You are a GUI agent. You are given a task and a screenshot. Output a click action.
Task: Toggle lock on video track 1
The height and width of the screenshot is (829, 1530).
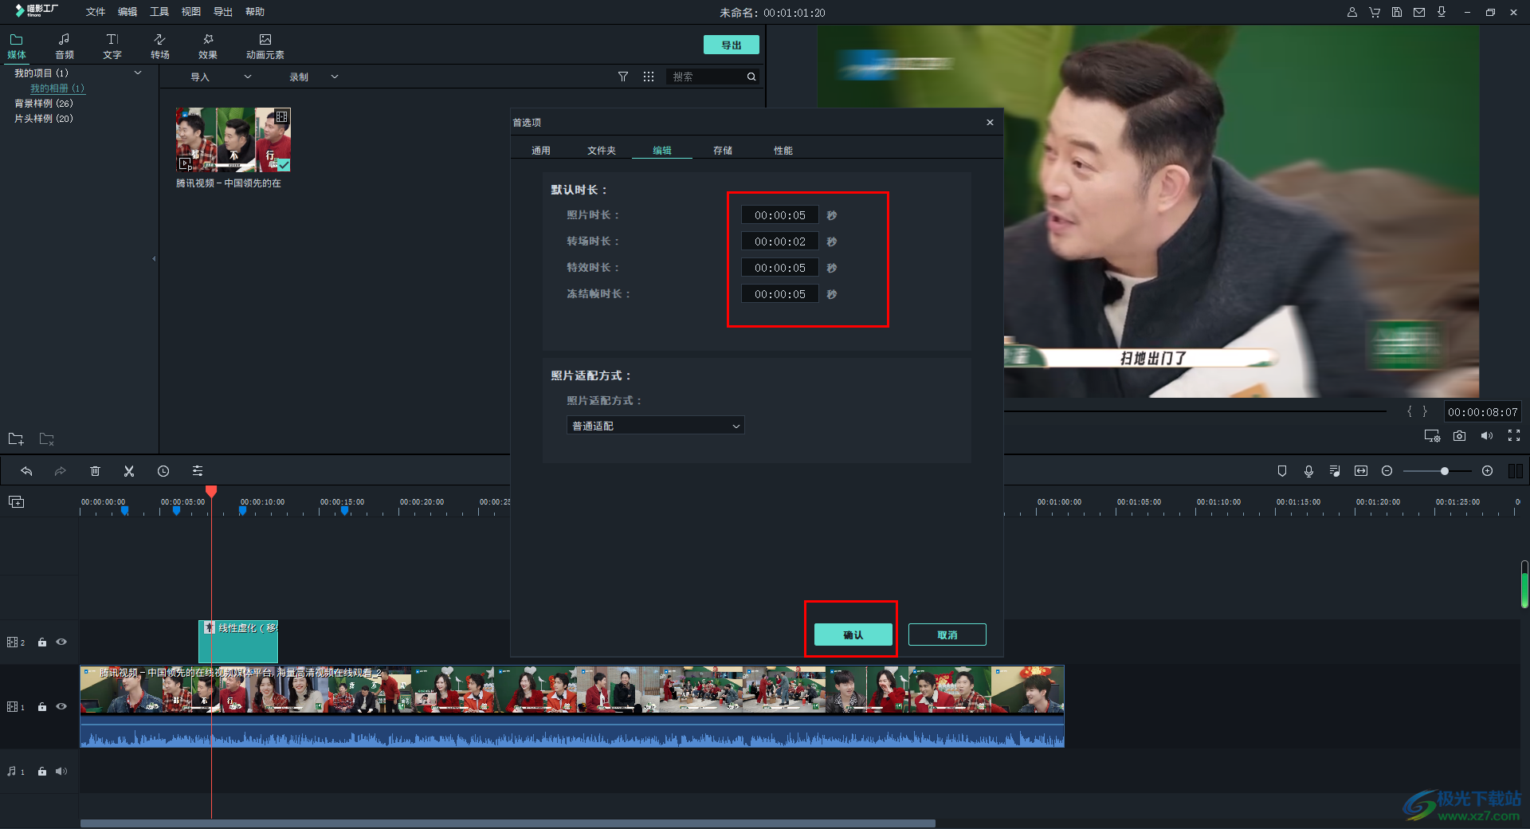coord(42,706)
